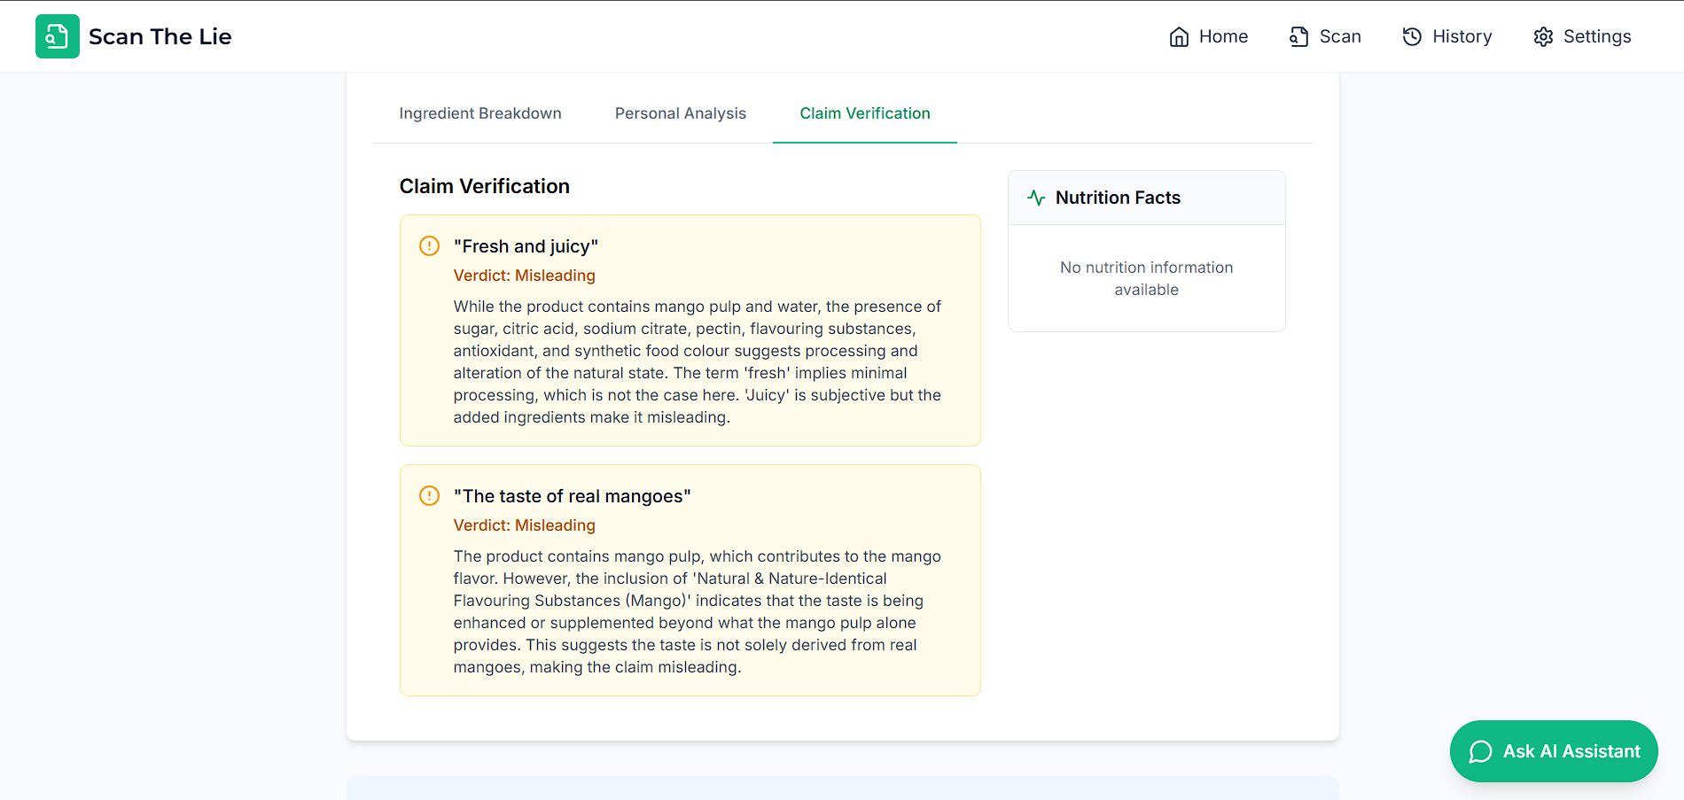Click "The taste of real mangoes" claim heading
Image resolution: width=1684 pixels, height=800 pixels.
[572, 496]
